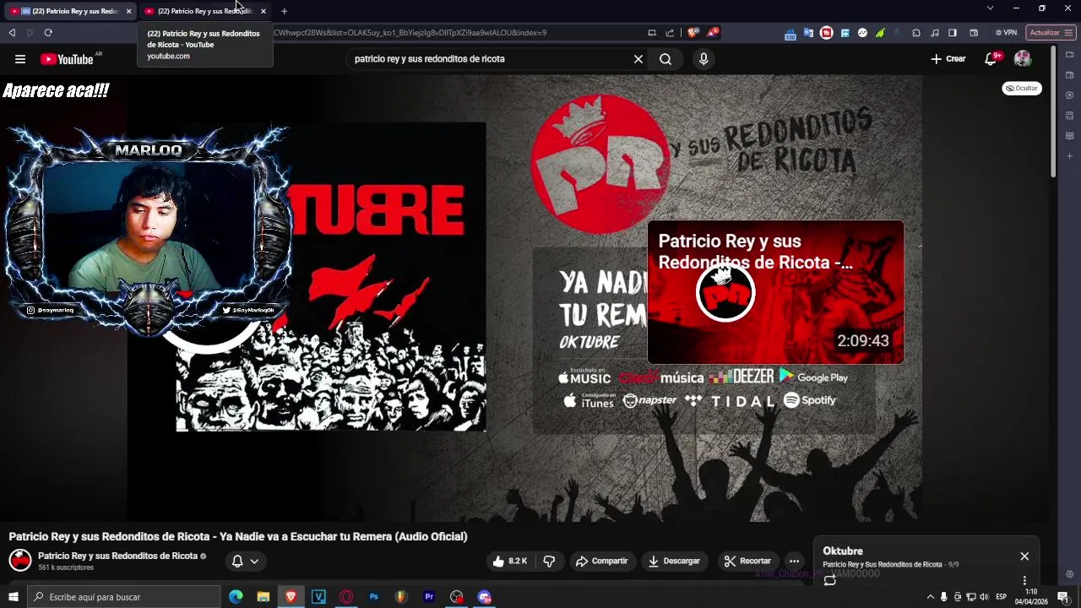This screenshot has height=608, width=1081.
Task: Click the red circular extension icon
Action: point(827,33)
